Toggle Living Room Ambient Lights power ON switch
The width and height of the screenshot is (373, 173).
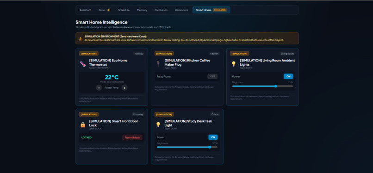point(288,76)
